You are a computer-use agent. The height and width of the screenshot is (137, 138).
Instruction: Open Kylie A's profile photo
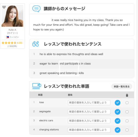12,16
